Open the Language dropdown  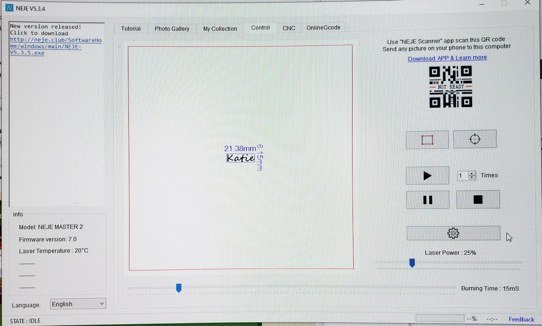(78, 304)
